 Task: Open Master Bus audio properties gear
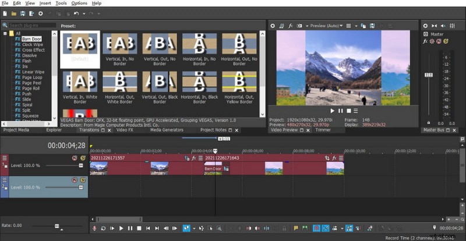coord(425,26)
